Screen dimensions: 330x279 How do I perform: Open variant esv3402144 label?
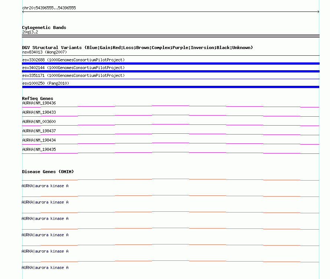pyautogui.click(x=73, y=68)
